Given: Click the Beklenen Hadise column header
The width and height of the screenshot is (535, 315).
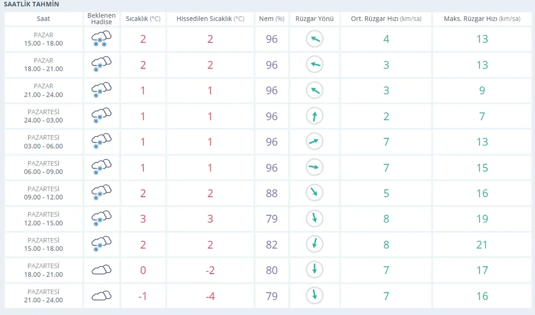Looking at the screenshot, I should 102,19.
